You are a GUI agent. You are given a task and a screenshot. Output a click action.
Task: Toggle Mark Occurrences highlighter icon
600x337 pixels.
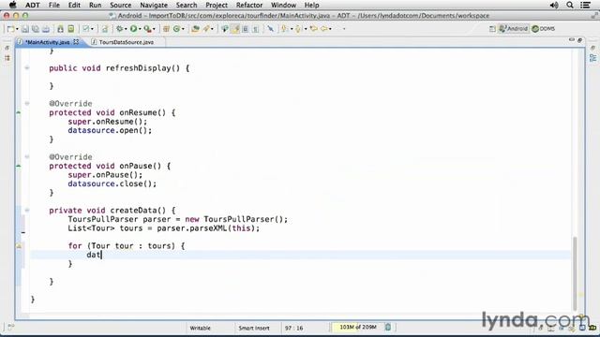click(235, 29)
